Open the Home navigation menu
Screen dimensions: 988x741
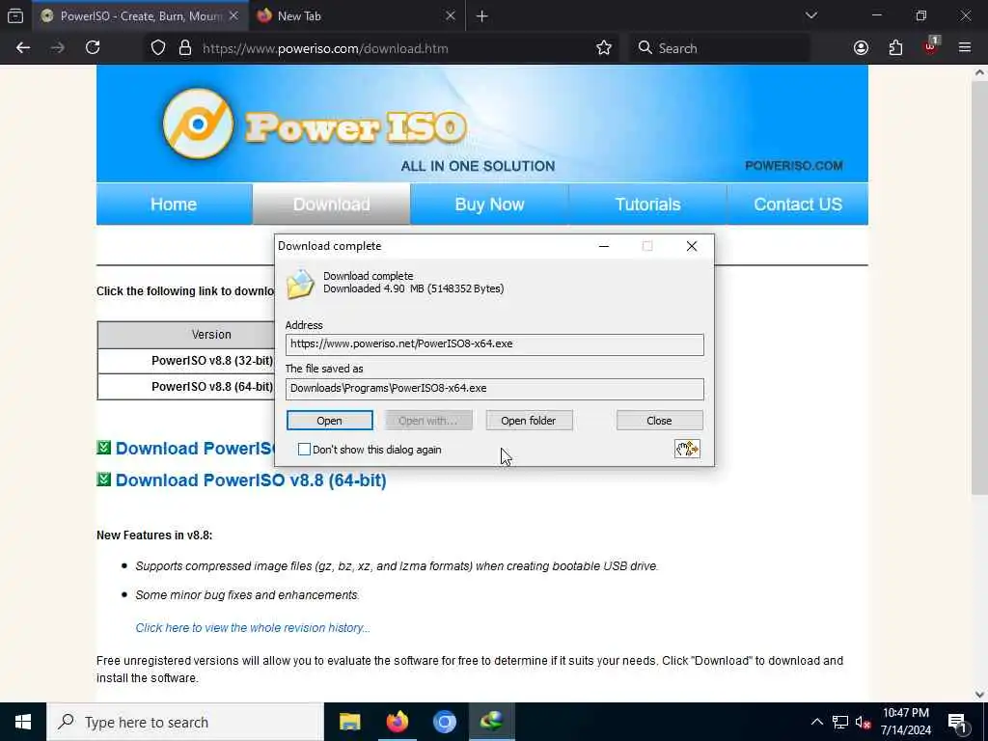pyautogui.click(x=174, y=205)
